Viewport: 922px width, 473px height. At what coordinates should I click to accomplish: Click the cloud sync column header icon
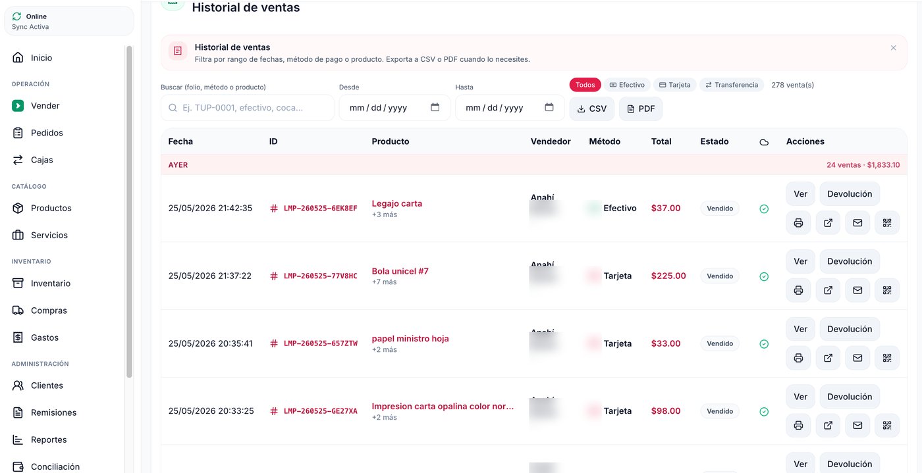point(764,142)
